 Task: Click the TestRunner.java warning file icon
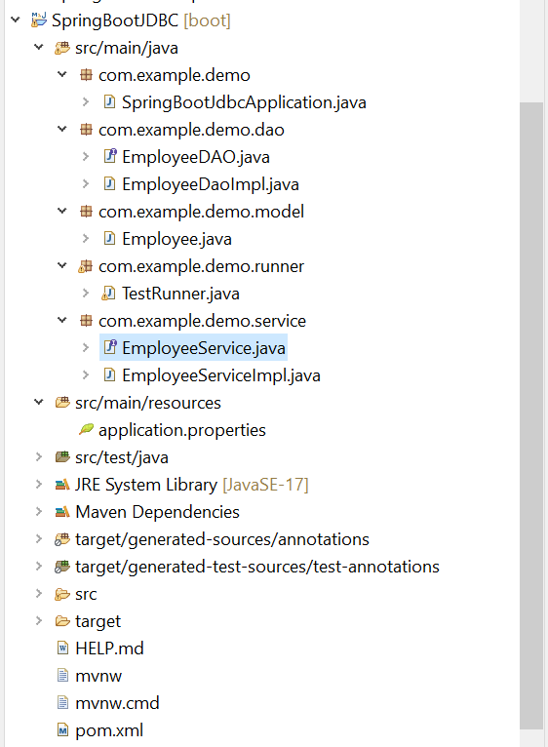(108, 294)
